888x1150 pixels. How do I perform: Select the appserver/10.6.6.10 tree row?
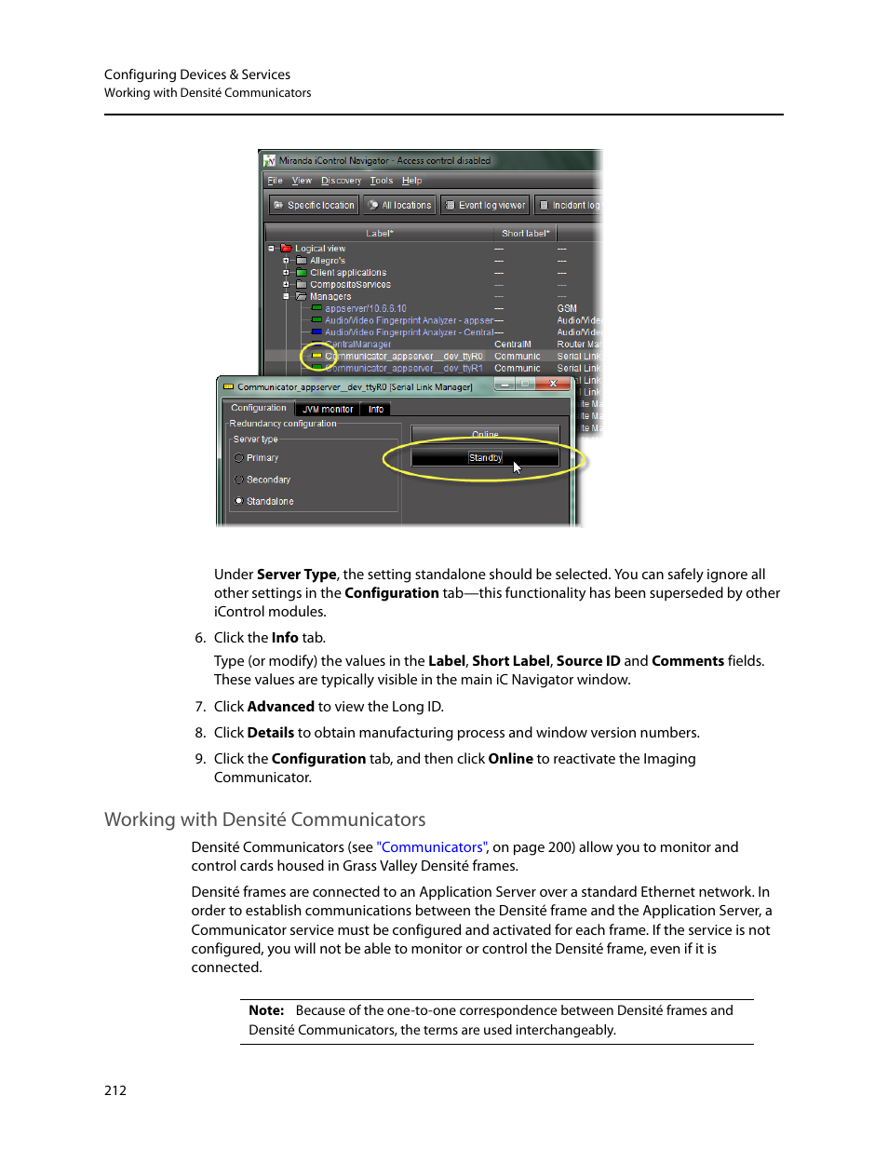pos(366,308)
